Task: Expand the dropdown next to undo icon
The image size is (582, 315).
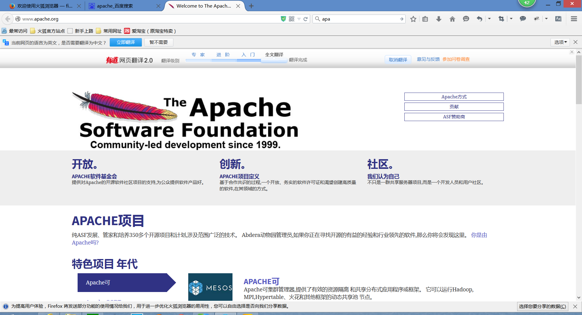Action: coord(489,19)
